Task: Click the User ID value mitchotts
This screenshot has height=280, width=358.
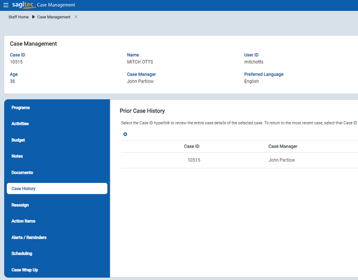Action: coord(254,62)
